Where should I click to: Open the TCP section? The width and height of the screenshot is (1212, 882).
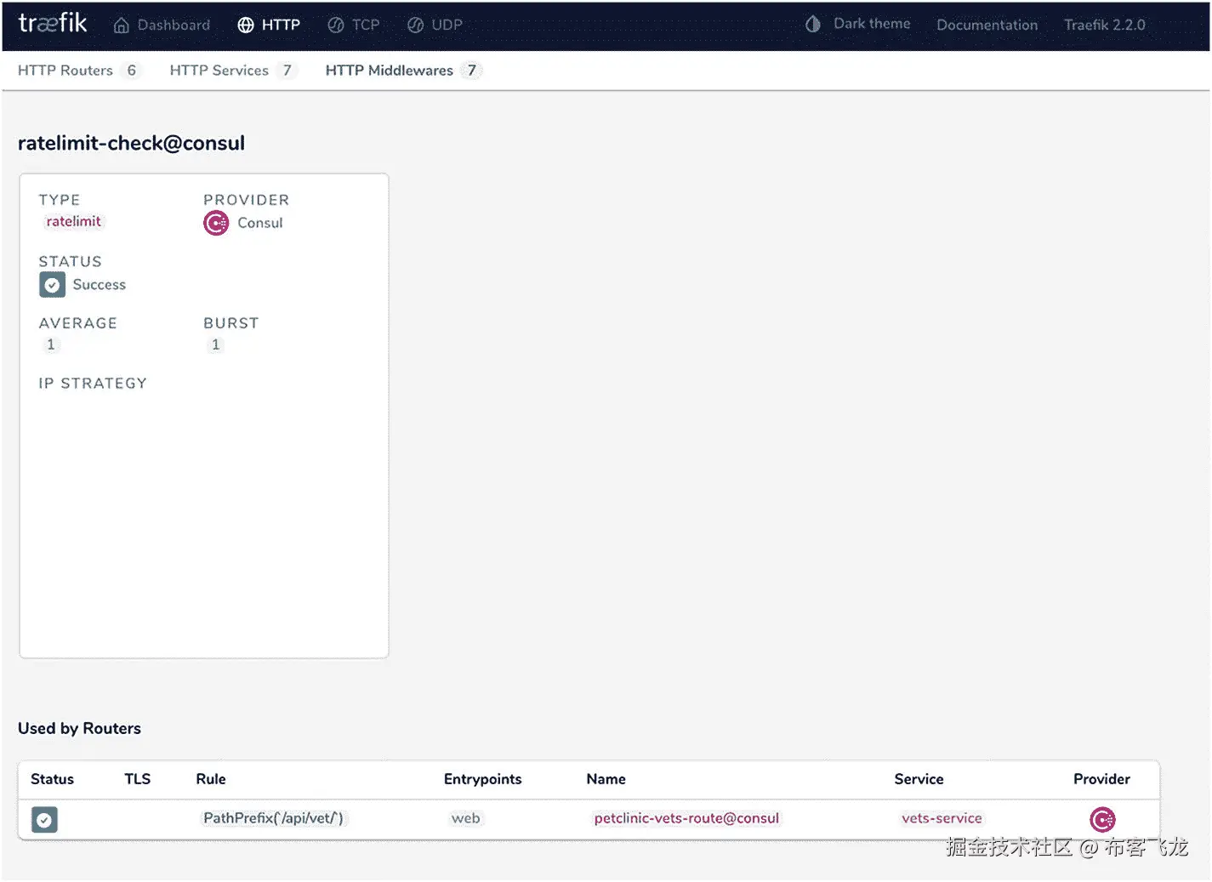click(354, 26)
